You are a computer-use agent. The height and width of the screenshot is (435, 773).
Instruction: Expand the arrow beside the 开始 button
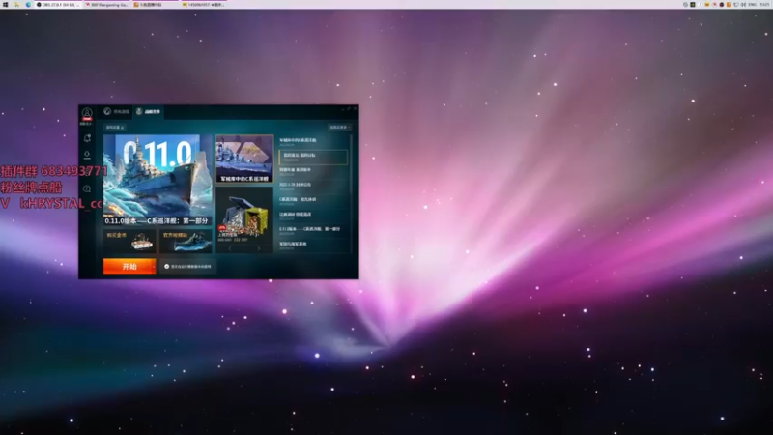(x=154, y=267)
